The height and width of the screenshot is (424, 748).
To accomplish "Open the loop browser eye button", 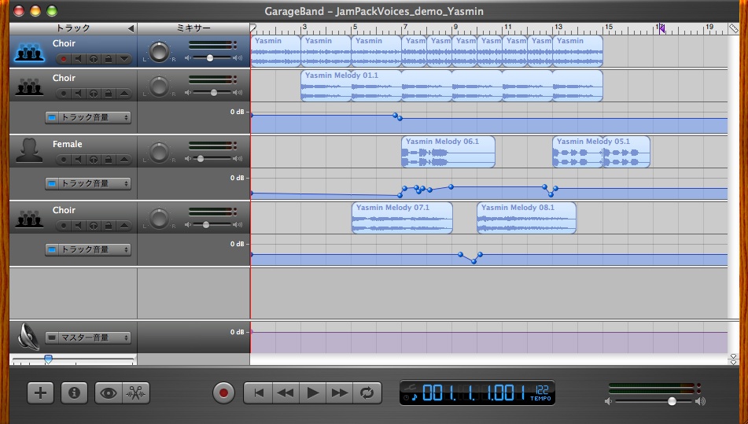I will pyautogui.click(x=109, y=393).
